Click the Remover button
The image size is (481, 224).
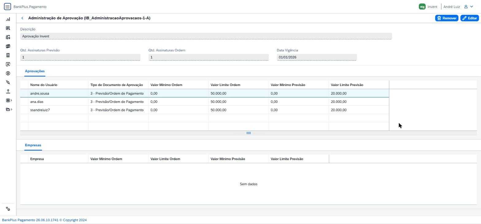(x=447, y=18)
